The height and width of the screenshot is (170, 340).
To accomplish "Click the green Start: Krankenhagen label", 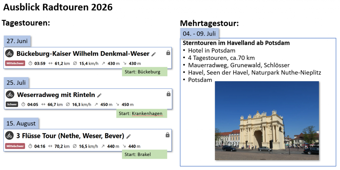I will (141, 113).
